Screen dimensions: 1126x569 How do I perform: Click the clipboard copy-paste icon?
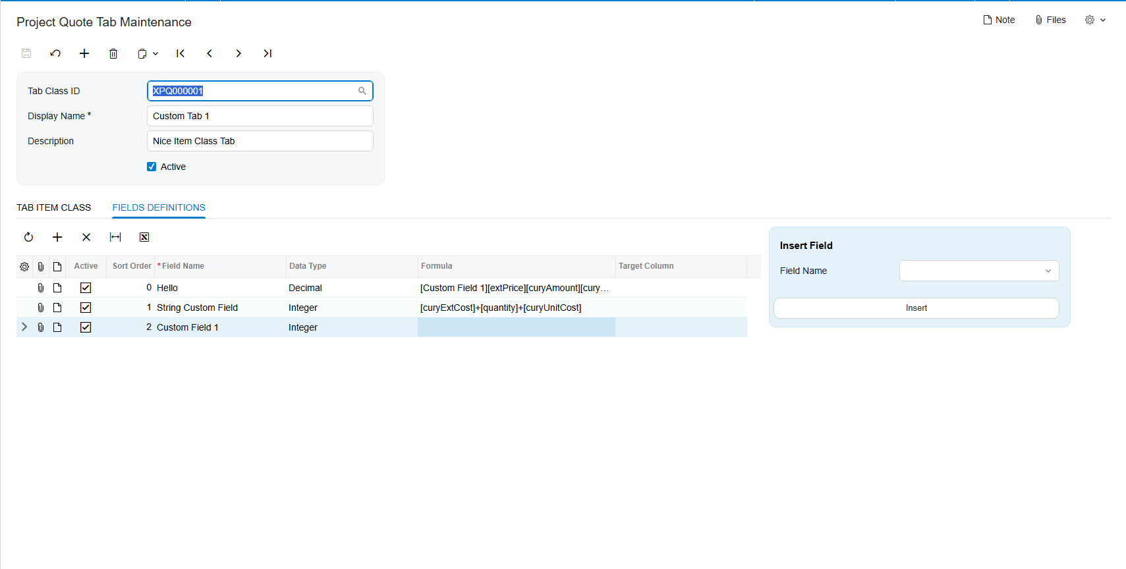pos(142,53)
